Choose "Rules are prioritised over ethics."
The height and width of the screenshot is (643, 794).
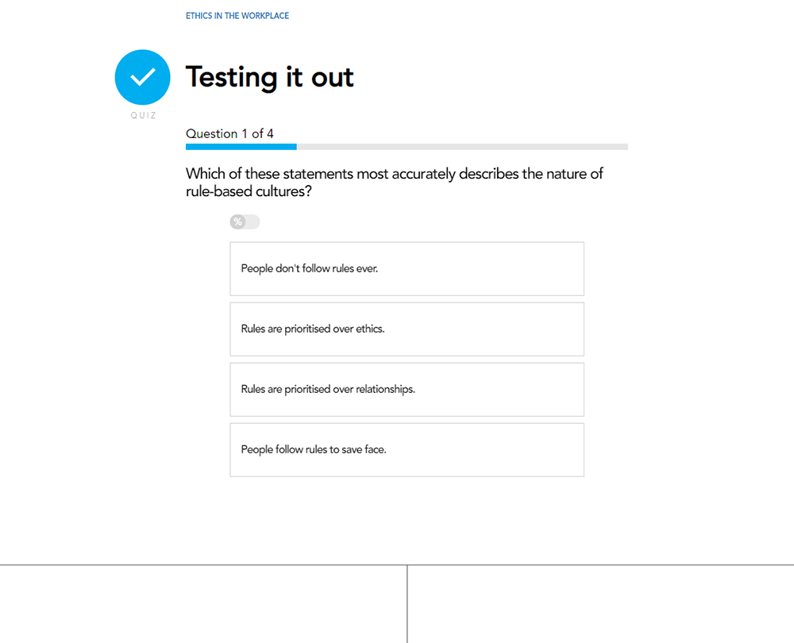pyautogui.click(x=407, y=329)
